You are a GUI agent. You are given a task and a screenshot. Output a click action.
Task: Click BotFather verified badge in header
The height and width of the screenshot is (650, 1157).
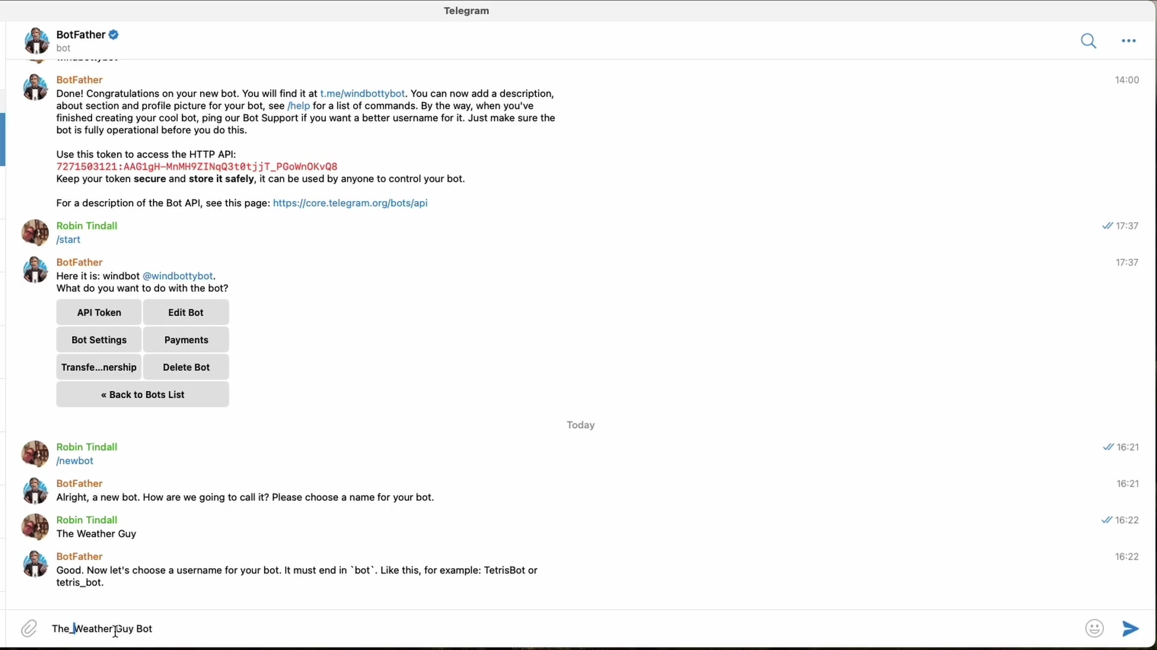click(x=114, y=35)
